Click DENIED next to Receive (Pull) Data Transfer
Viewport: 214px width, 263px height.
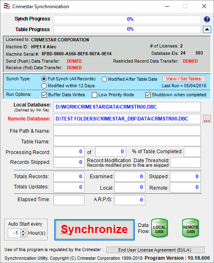(74, 68)
